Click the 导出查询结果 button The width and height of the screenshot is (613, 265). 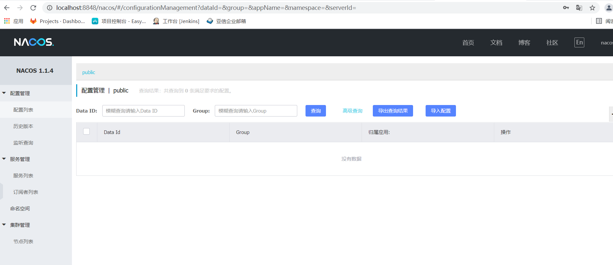pos(393,111)
